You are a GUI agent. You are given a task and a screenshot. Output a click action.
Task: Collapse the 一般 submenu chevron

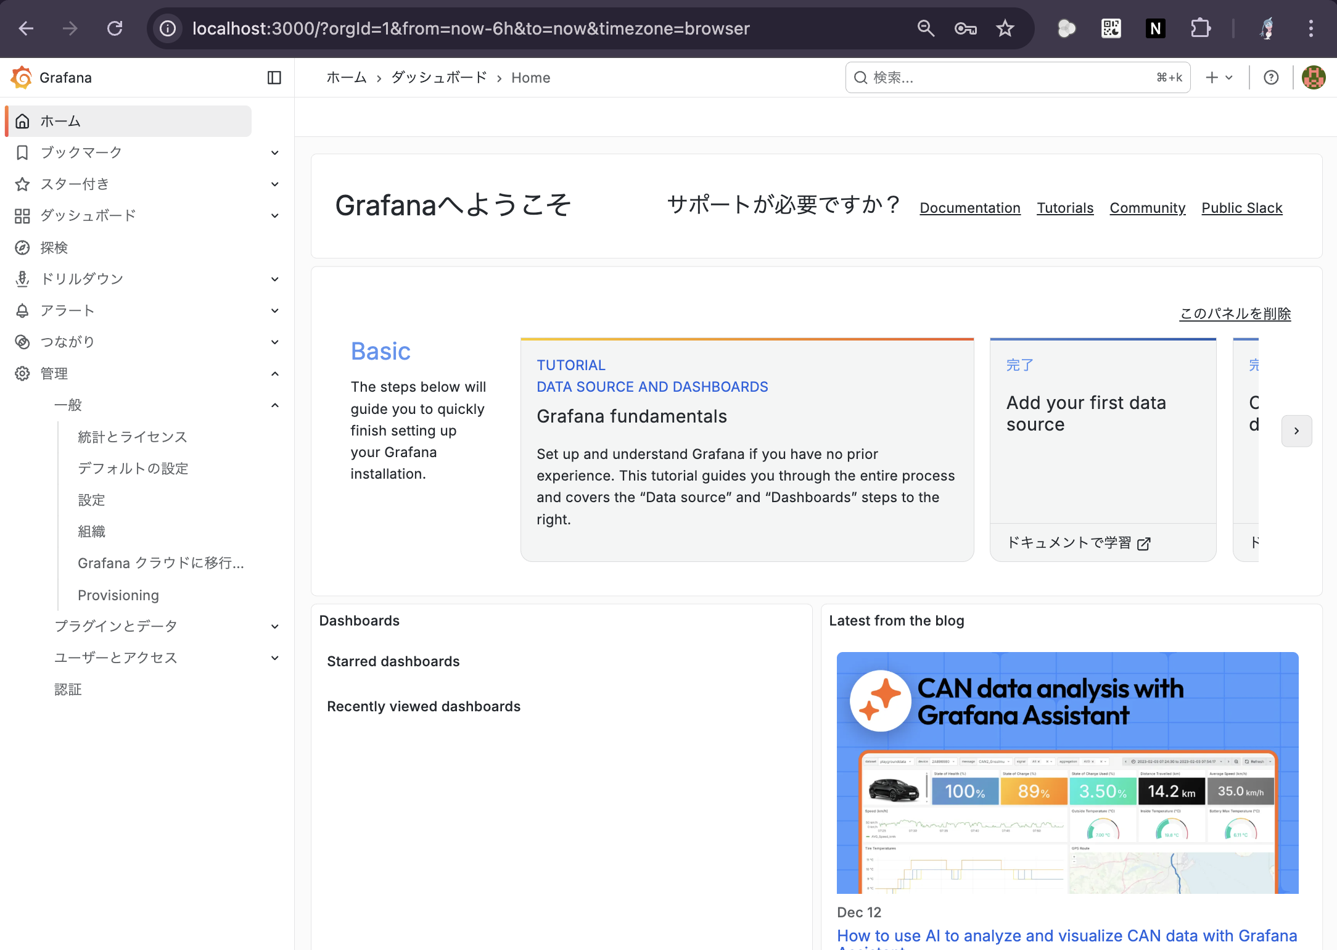tap(275, 405)
